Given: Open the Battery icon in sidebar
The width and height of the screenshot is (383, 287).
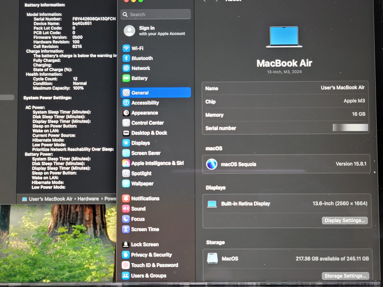Looking at the screenshot, I should point(126,78).
